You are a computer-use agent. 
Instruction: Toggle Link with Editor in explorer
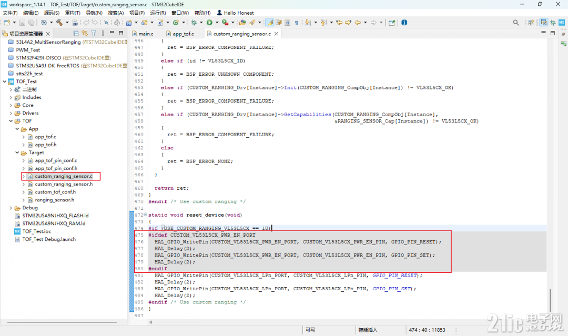click(x=85, y=33)
